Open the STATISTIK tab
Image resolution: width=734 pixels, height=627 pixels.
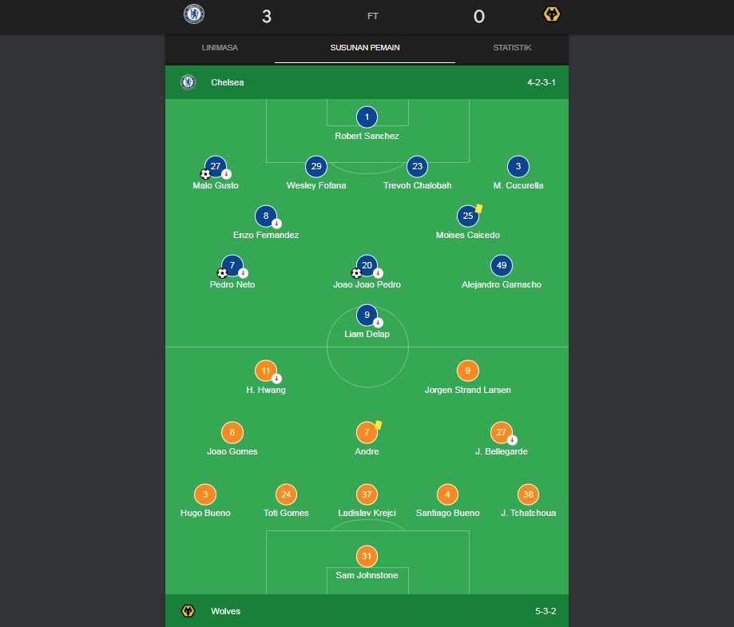pos(512,48)
